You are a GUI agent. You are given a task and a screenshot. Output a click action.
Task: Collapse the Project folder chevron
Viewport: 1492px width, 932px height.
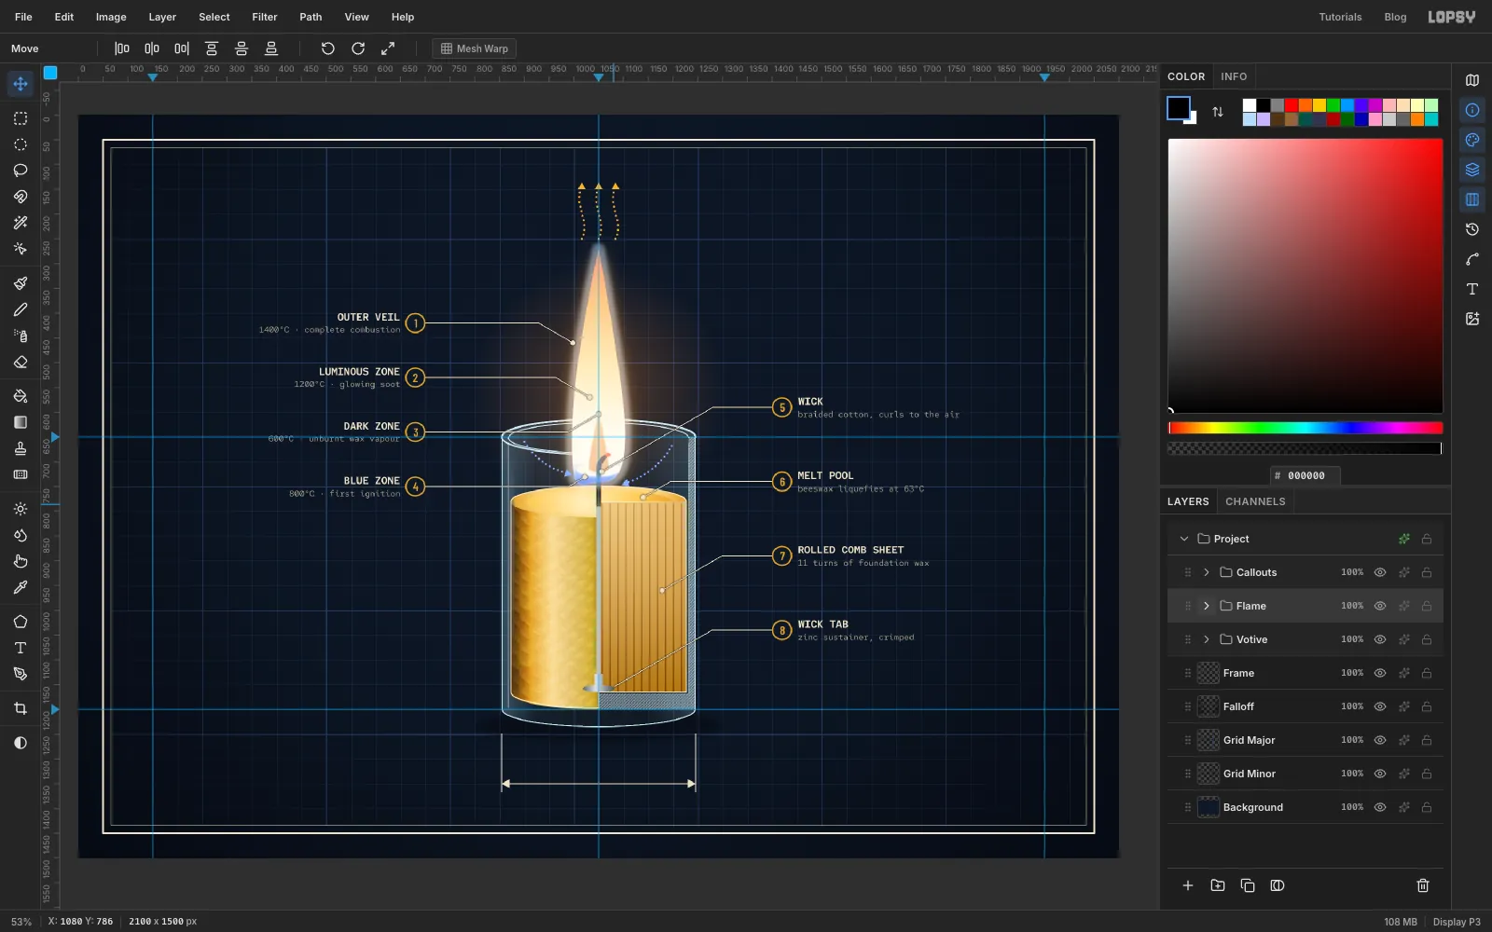(1184, 539)
